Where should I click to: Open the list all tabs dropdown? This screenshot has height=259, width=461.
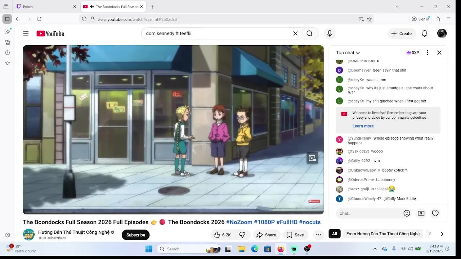397,6
